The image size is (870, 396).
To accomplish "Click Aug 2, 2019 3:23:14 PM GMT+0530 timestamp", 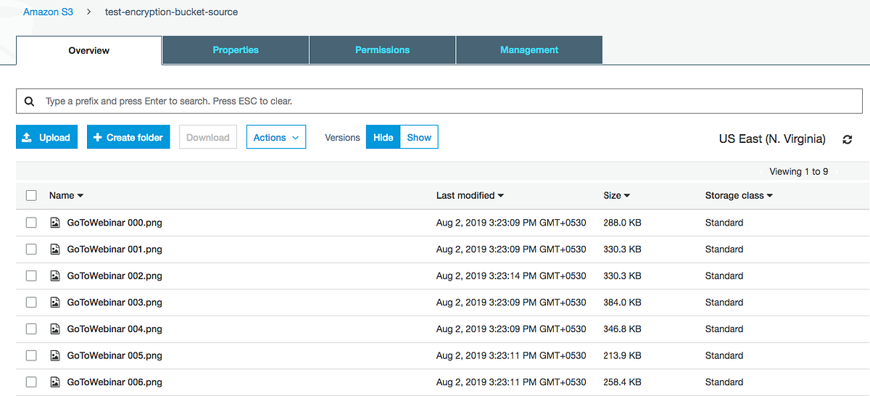I will point(511,276).
